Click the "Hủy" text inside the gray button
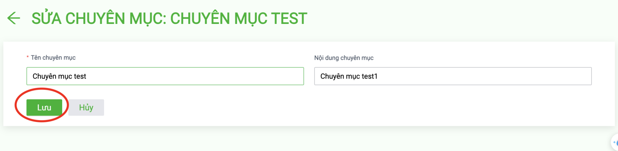The image size is (618, 151). pyautogui.click(x=86, y=107)
